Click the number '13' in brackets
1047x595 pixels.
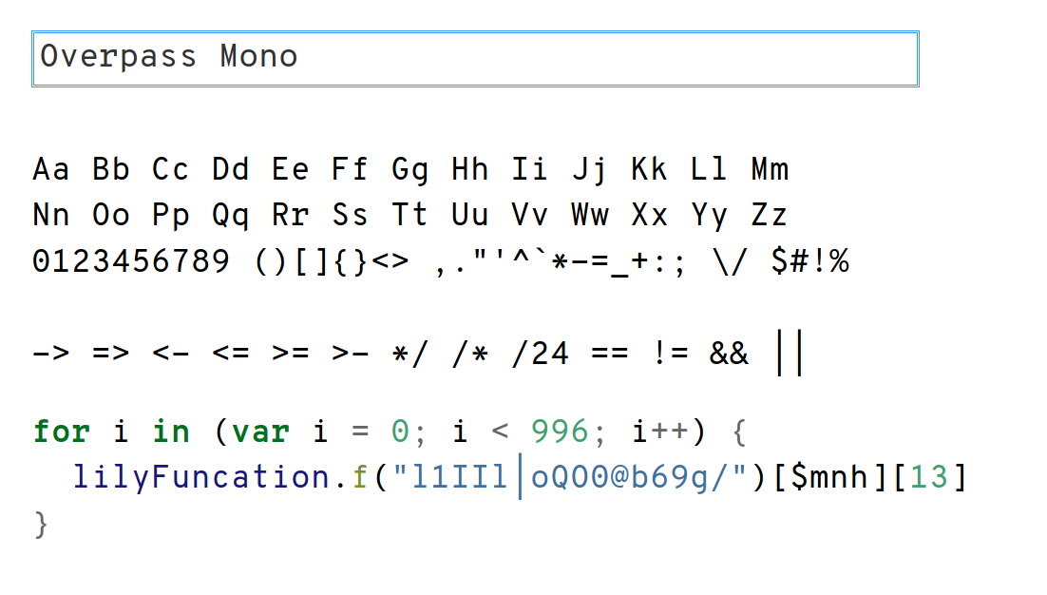click(929, 478)
